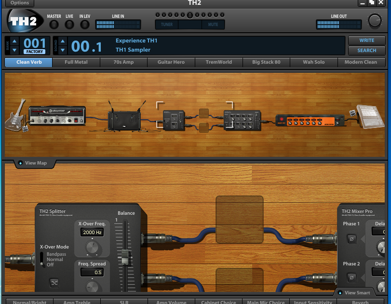The height and width of the screenshot is (304, 391).
Task: Enable the TUNER
Action: point(167,25)
